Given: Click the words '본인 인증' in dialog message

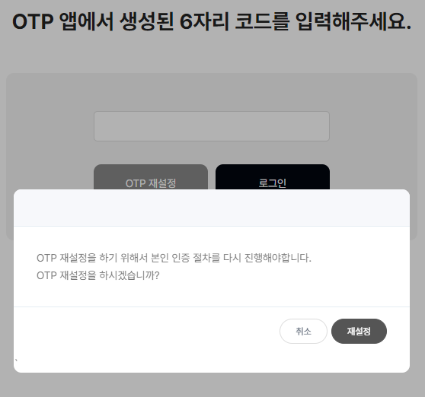Looking at the screenshot, I should coord(170,258).
